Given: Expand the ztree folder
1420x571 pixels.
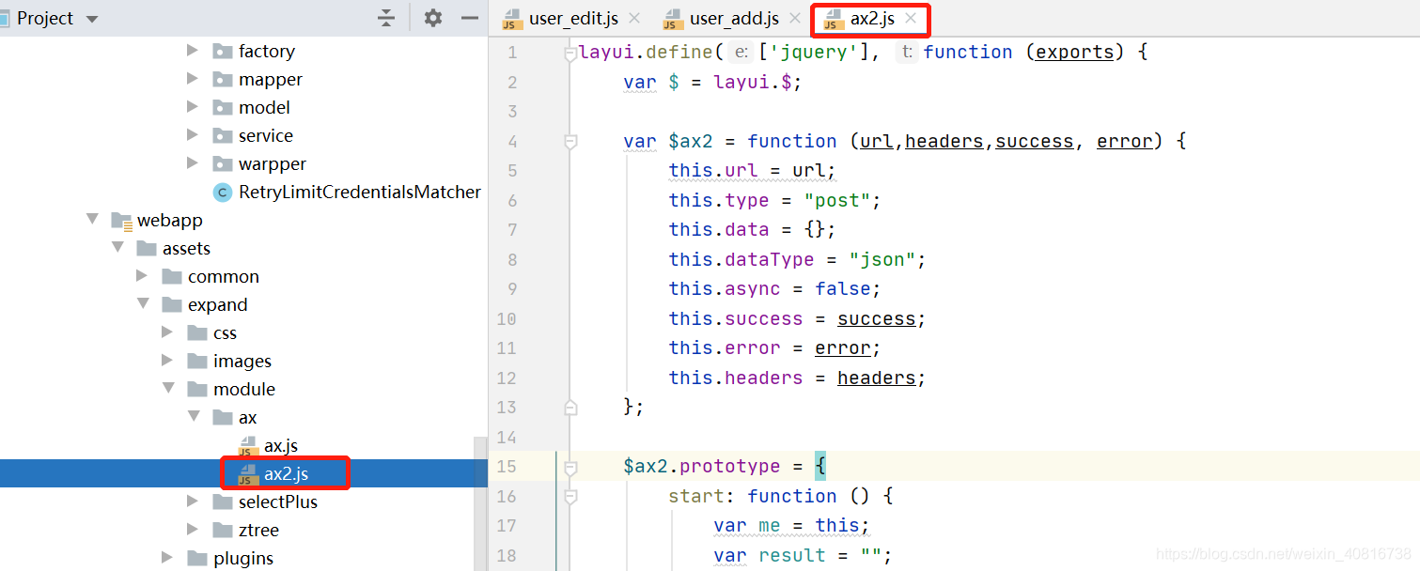Looking at the screenshot, I should [x=193, y=530].
